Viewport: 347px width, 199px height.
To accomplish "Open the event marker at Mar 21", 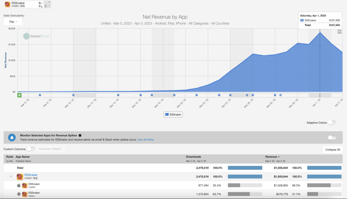I will pos(197,95).
